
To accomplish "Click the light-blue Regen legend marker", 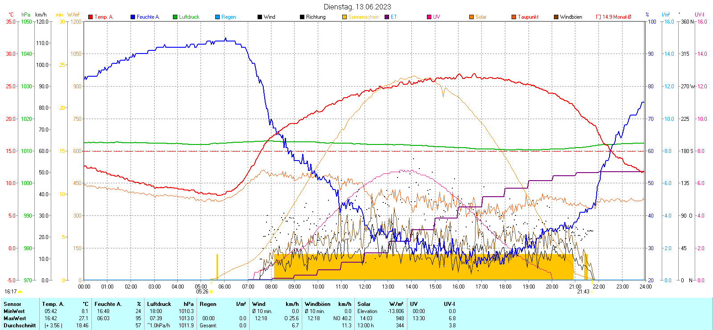I will click(217, 17).
